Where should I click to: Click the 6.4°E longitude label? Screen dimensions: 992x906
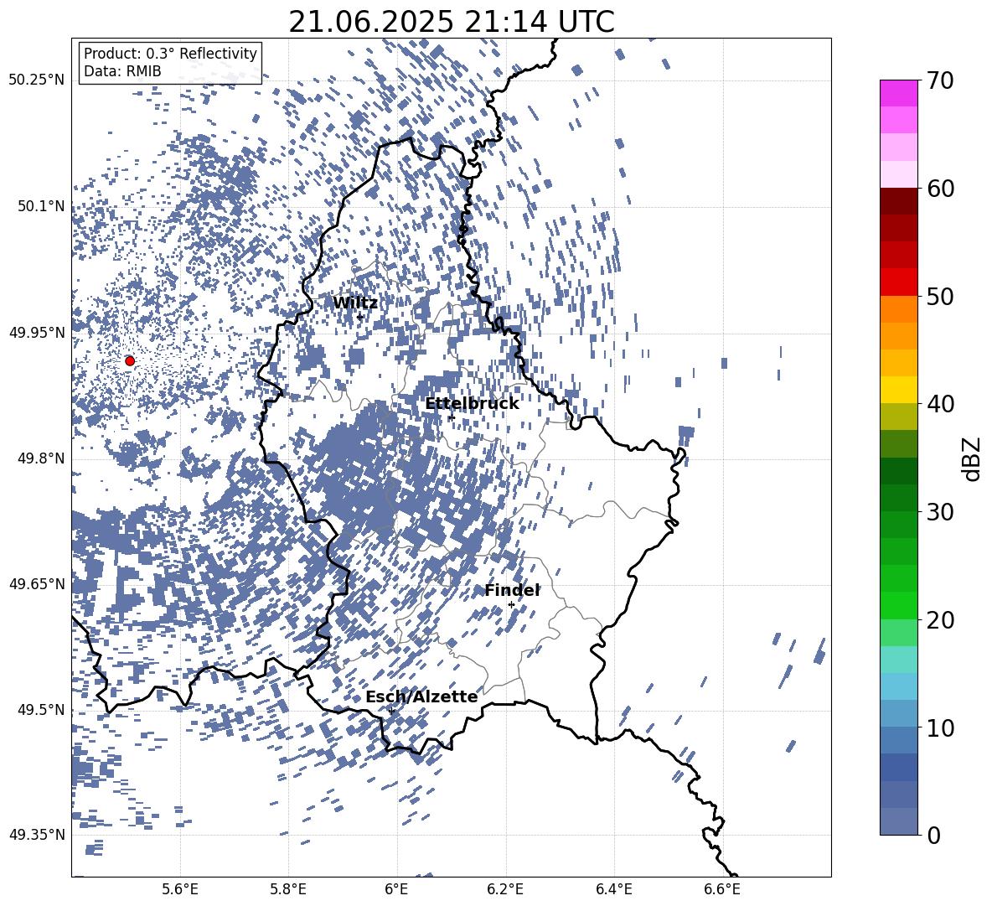tap(613, 889)
